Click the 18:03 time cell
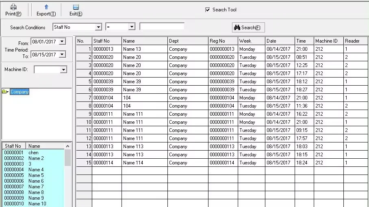369x207 pixels. point(304,147)
